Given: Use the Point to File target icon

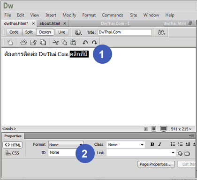Looking at the screenshot, I should (x=180, y=153).
